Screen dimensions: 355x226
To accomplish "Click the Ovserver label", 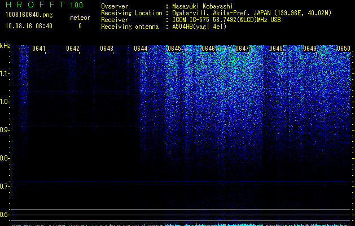I will click(x=115, y=6).
